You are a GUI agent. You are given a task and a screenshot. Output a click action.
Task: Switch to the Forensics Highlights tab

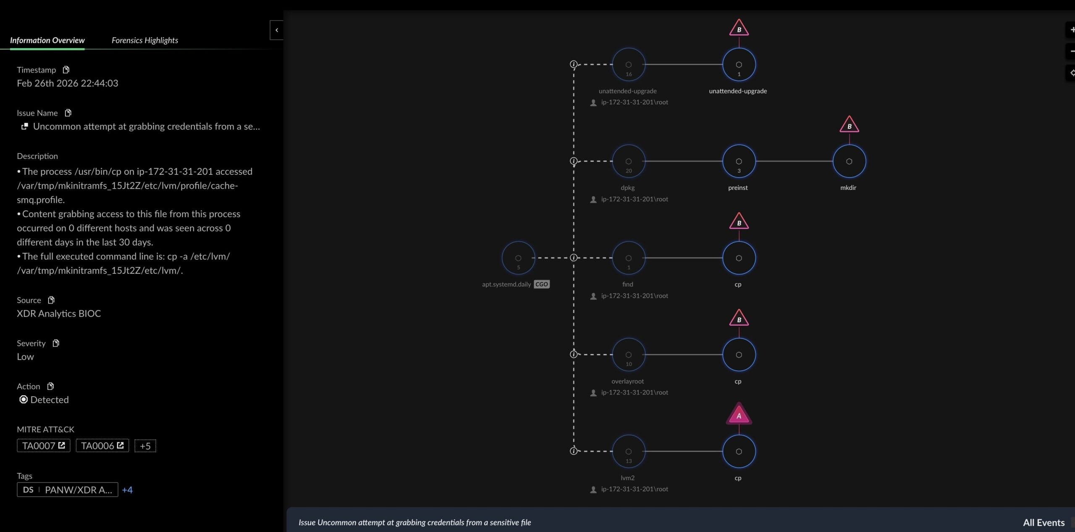144,40
